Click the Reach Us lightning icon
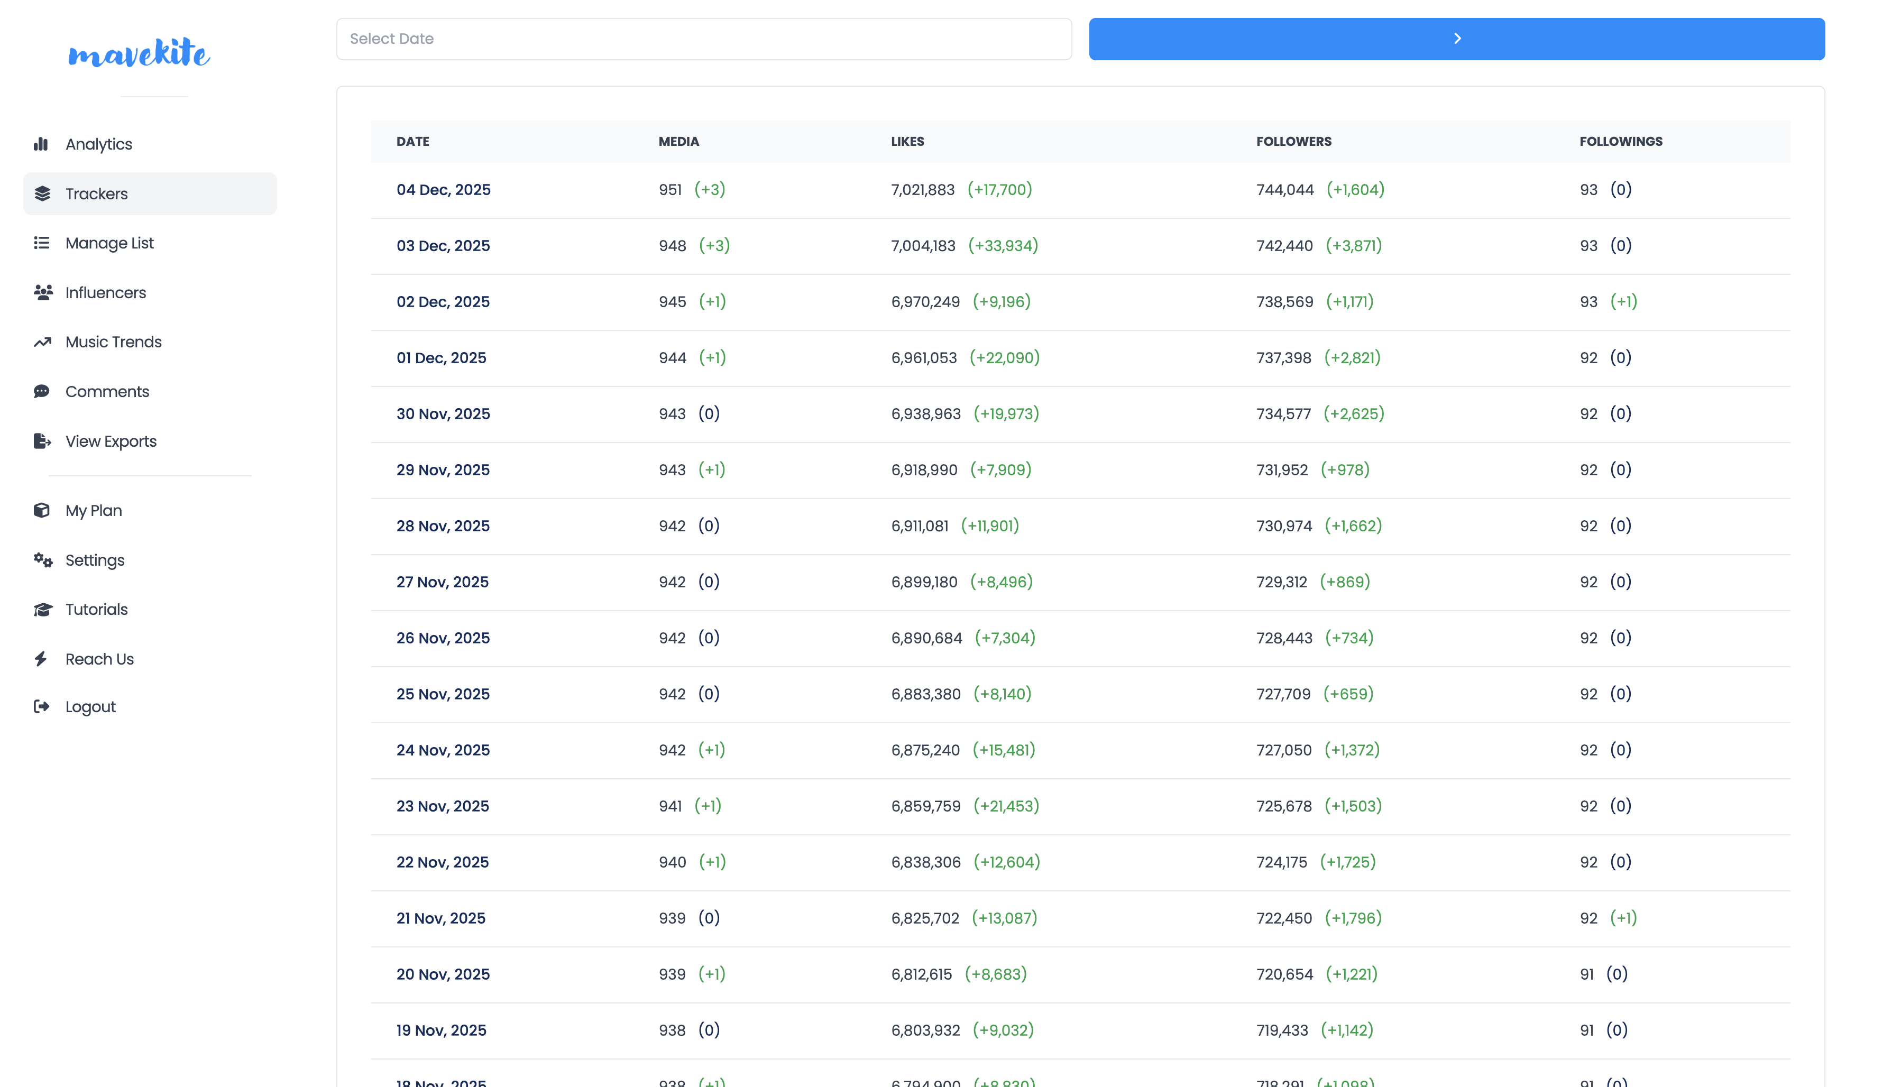 pyautogui.click(x=41, y=658)
